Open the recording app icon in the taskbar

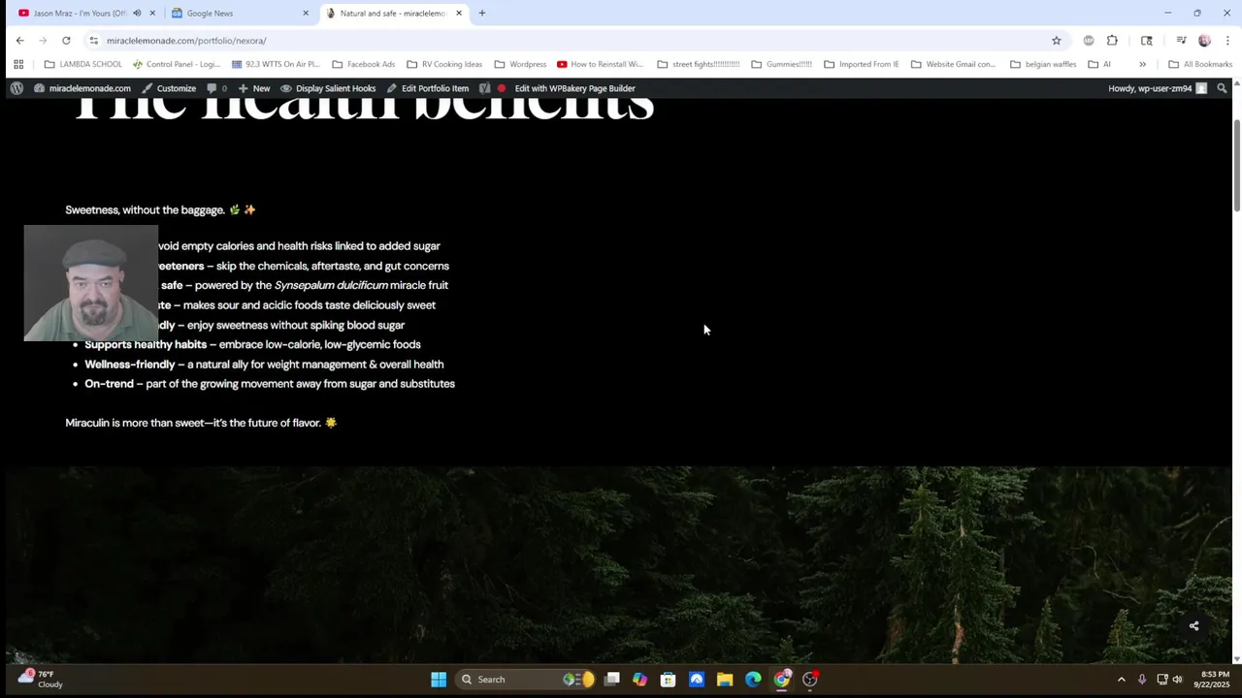tap(810, 680)
